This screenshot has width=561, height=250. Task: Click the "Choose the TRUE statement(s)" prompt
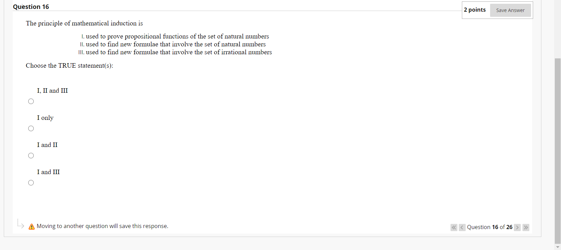pos(70,65)
